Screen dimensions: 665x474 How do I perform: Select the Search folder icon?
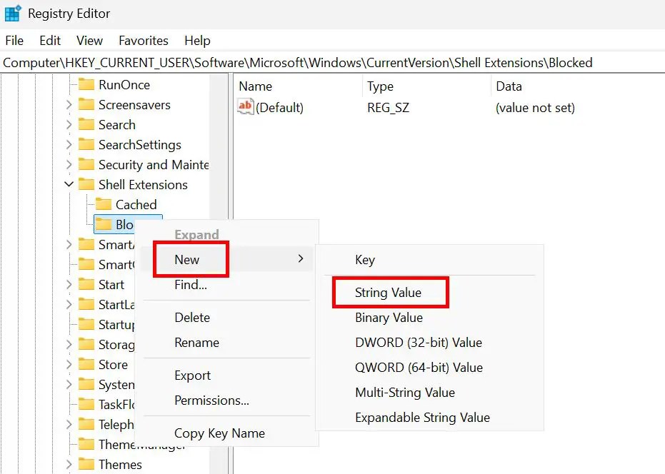86,125
